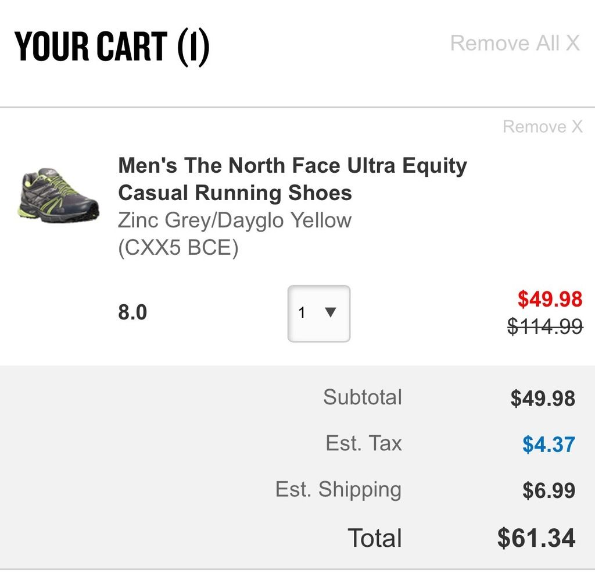595x580 pixels.
Task: Open the Ultra Equity Running Shoes title
Action: click(x=293, y=179)
